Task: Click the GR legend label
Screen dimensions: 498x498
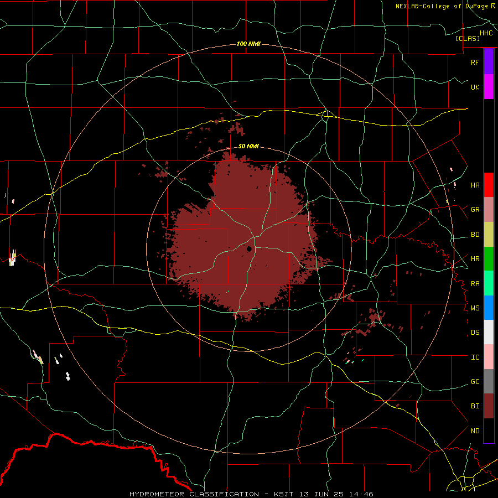Action: click(475, 210)
